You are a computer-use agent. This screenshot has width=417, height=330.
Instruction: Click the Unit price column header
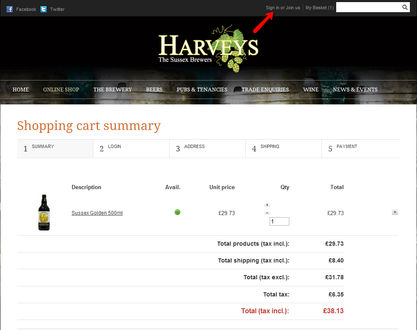(222, 187)
